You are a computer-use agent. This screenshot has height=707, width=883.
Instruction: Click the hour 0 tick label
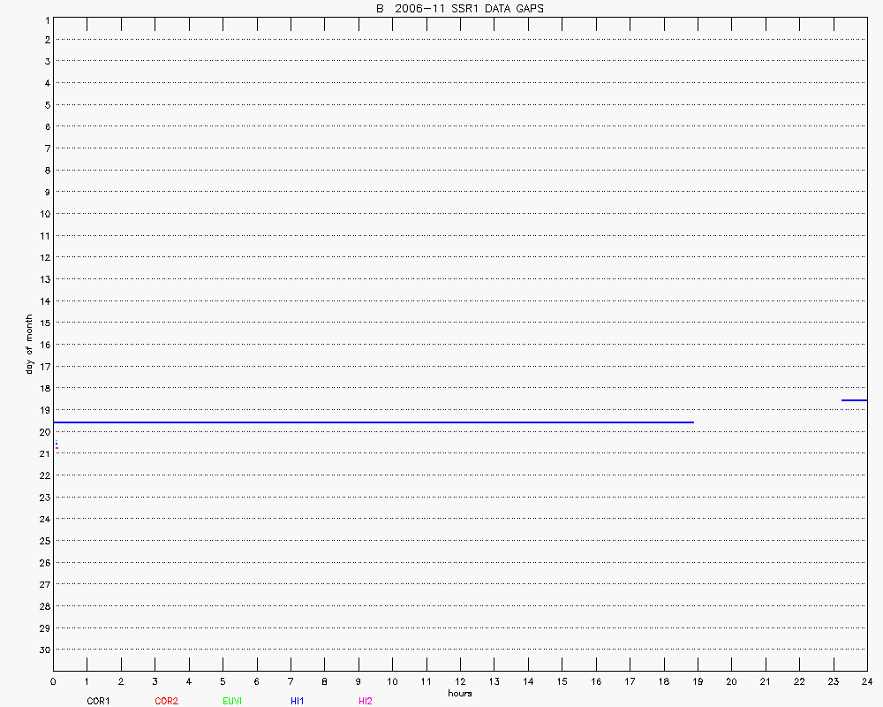(53, 681)
